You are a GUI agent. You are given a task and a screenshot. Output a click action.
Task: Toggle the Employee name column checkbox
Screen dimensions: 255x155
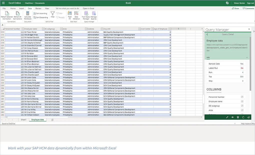pos(242,101)
